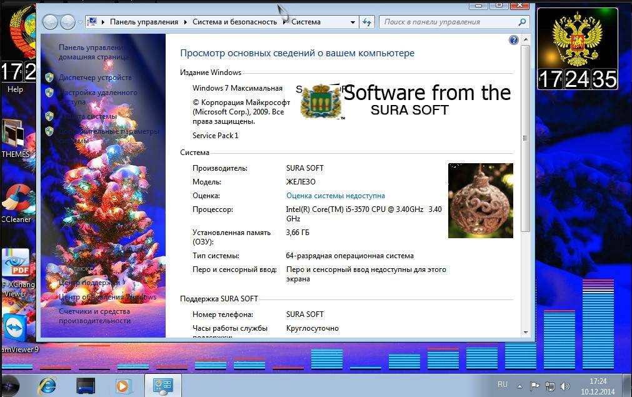Click the Control Panel taskbar button
632x397 pixels.
pos(163,386)
